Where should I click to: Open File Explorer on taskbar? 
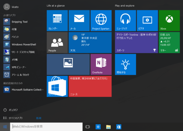pyautogui.click(x=108, y=127)
